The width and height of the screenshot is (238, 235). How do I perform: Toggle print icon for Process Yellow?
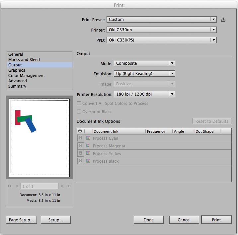(81, 153)
